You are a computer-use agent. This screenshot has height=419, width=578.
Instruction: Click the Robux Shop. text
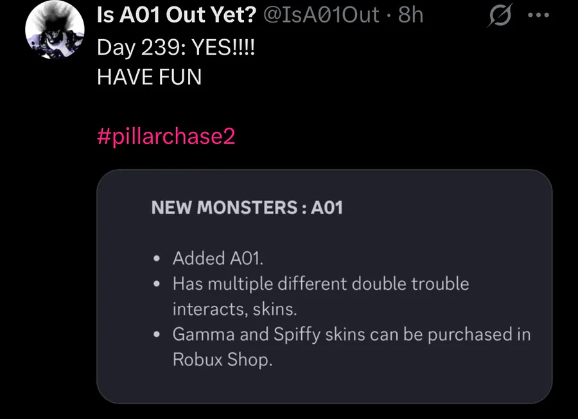click(222, 360)
